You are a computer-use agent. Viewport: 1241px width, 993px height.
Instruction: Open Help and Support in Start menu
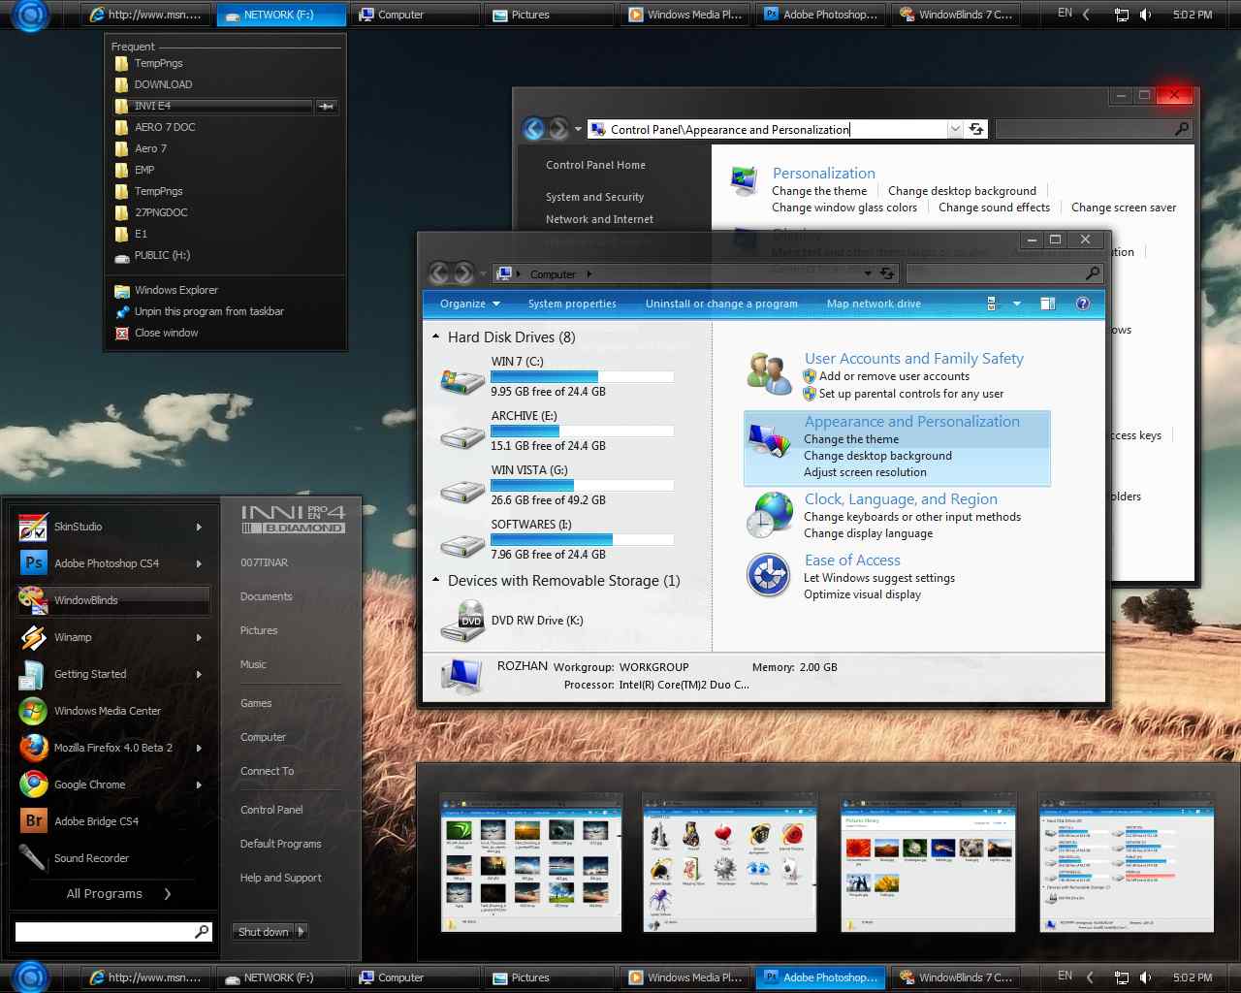(281, 878)
